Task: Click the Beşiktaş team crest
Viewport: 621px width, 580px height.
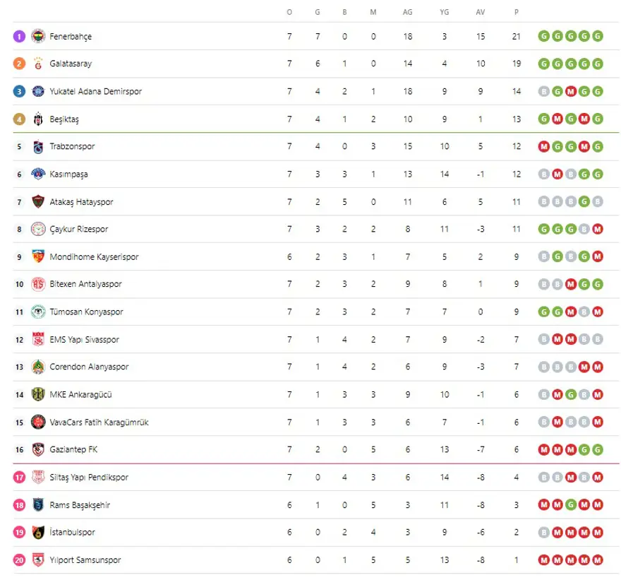Action: (x=38, y=119)
